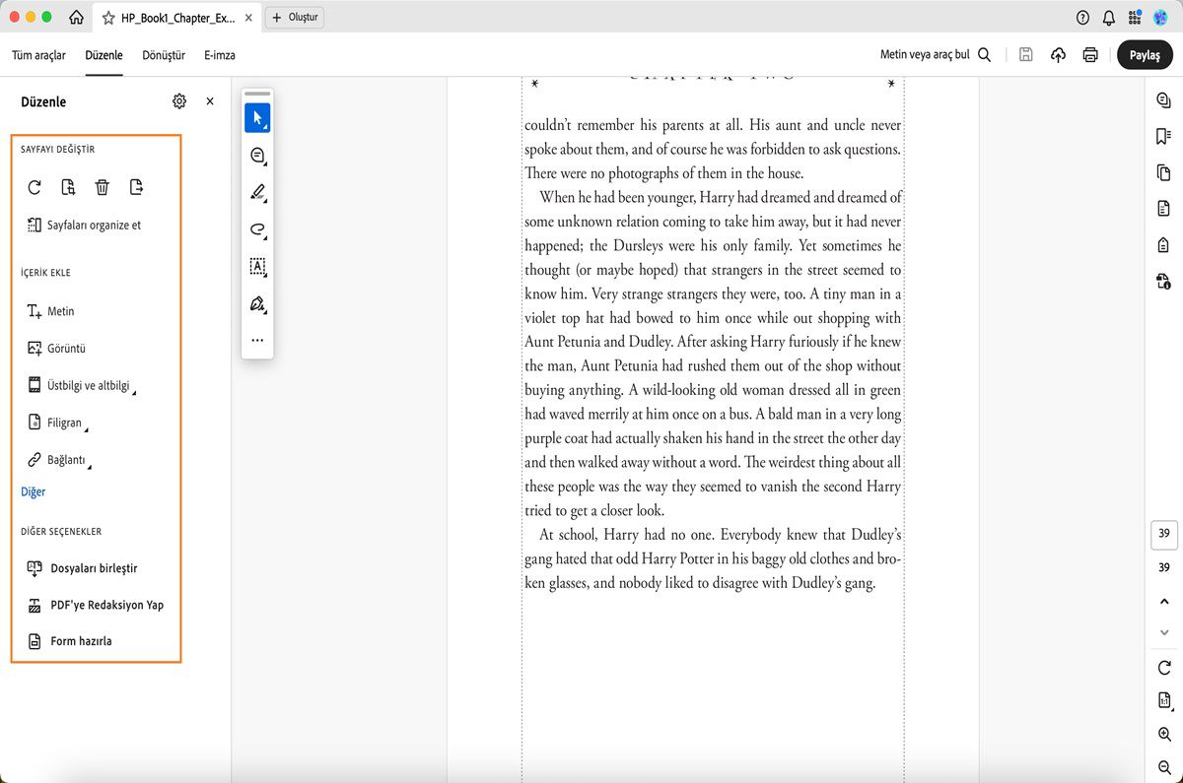Expand Üstbilgi ve altbilgi options
This screenshot has height=783, width=1183.
click(x=81, y=386)
